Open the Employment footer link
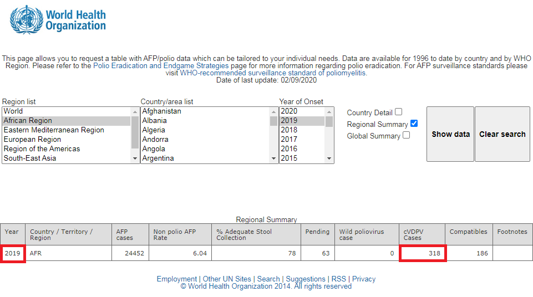Image resolution: width=533 pixels, height=297 pixels. pos(177,279)
